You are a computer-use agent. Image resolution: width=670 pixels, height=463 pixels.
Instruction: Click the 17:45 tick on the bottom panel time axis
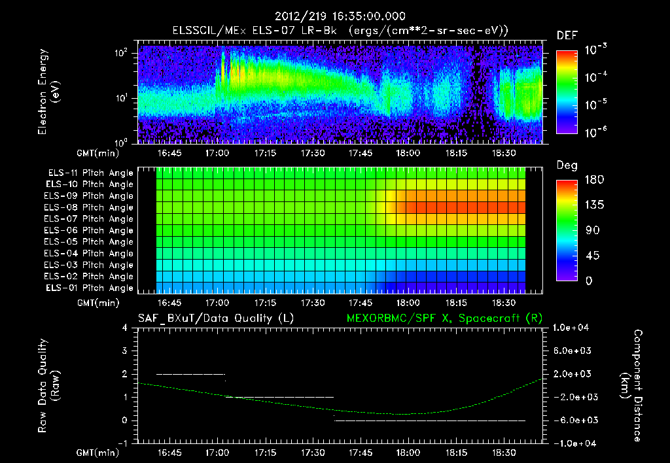[x=361, y=453]
